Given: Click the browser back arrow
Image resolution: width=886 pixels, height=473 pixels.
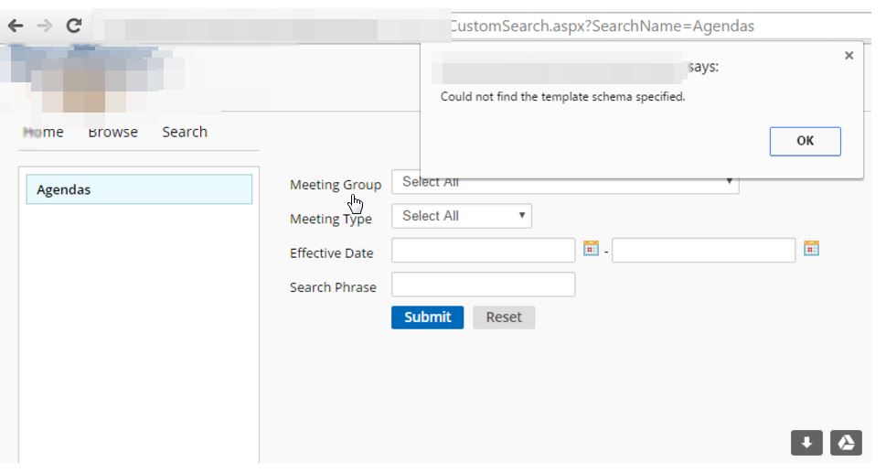Looking at the screenshot, I should click(x=15, y=27).
